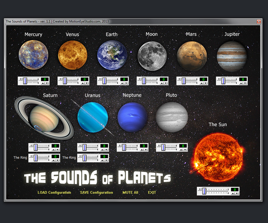Image resolution: width=268 pixels, height=223 pixels.
Task: Decrease Uranus Ring volume with down arrow
Action: pos(106,160)
